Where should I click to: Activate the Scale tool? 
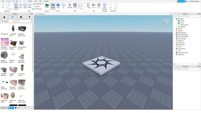(x=25, y=6)
